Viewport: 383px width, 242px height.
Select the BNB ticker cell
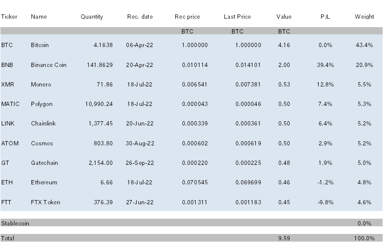click(7, 65)
